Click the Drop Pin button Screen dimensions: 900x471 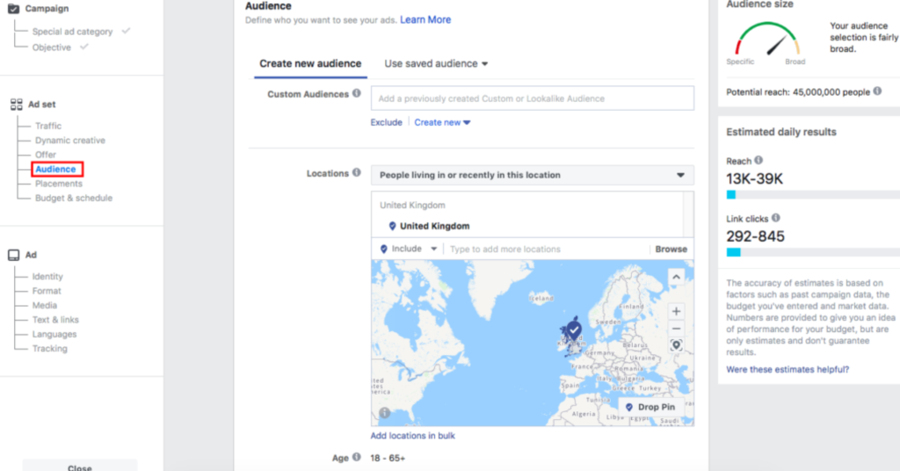(x=651, y=407)
